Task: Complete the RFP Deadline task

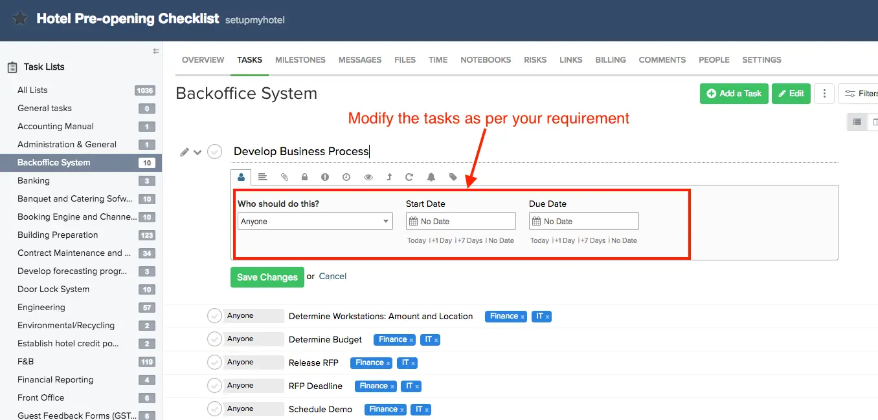Action: click(214, 386)
